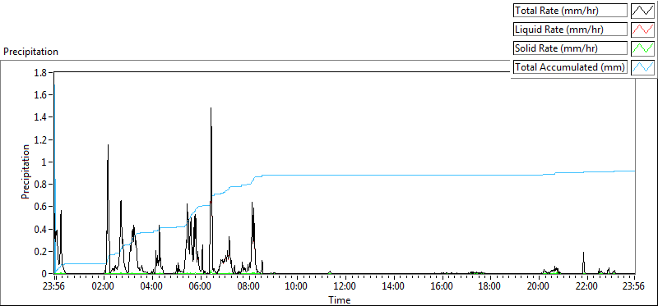Click the Total Rate black plot icon

pyautogui.click(x=642, y=11)
